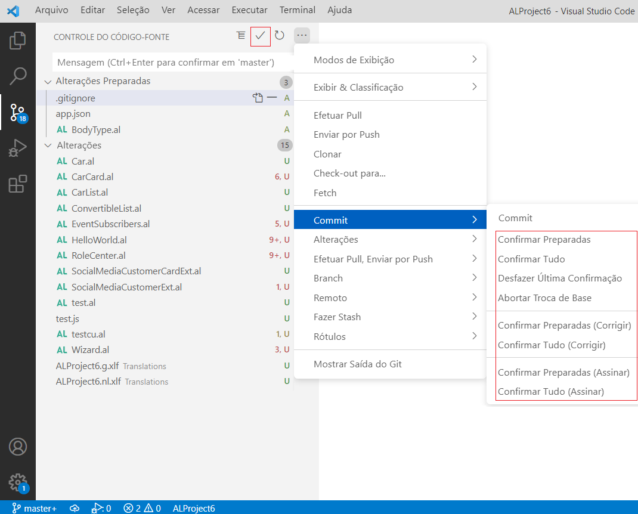
Task: Unstage .gitignore using the minus icon
Action: click(273, 97)
